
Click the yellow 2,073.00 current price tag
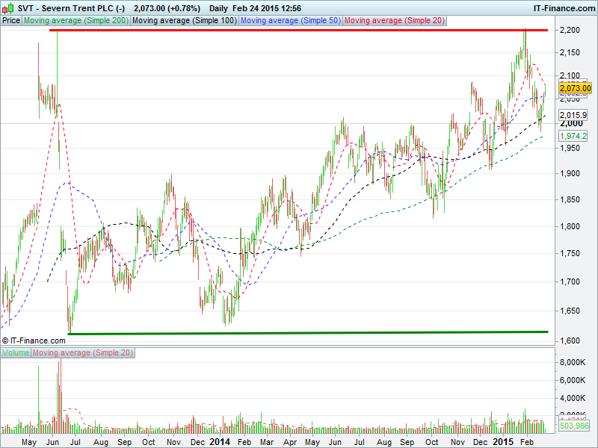click(575, 88)
